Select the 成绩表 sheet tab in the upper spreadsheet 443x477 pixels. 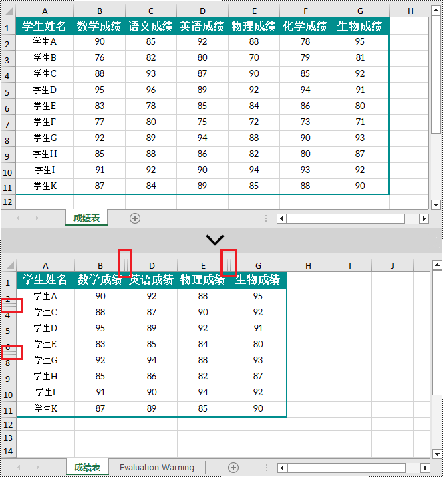86,218
